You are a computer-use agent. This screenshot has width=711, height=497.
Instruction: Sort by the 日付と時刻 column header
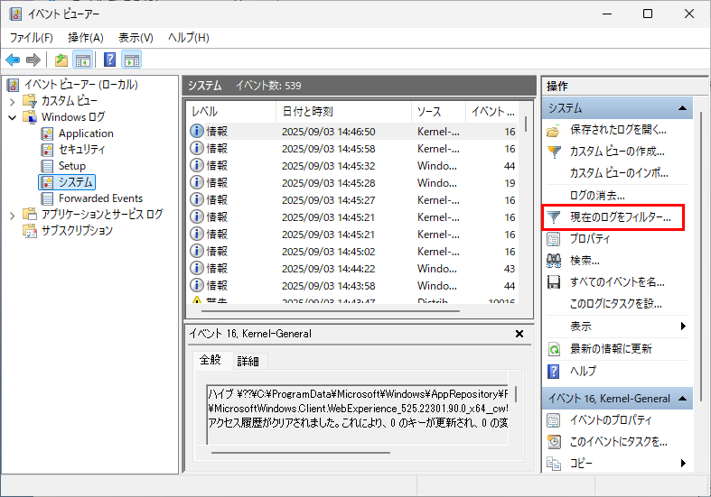(x=343, y=111)
